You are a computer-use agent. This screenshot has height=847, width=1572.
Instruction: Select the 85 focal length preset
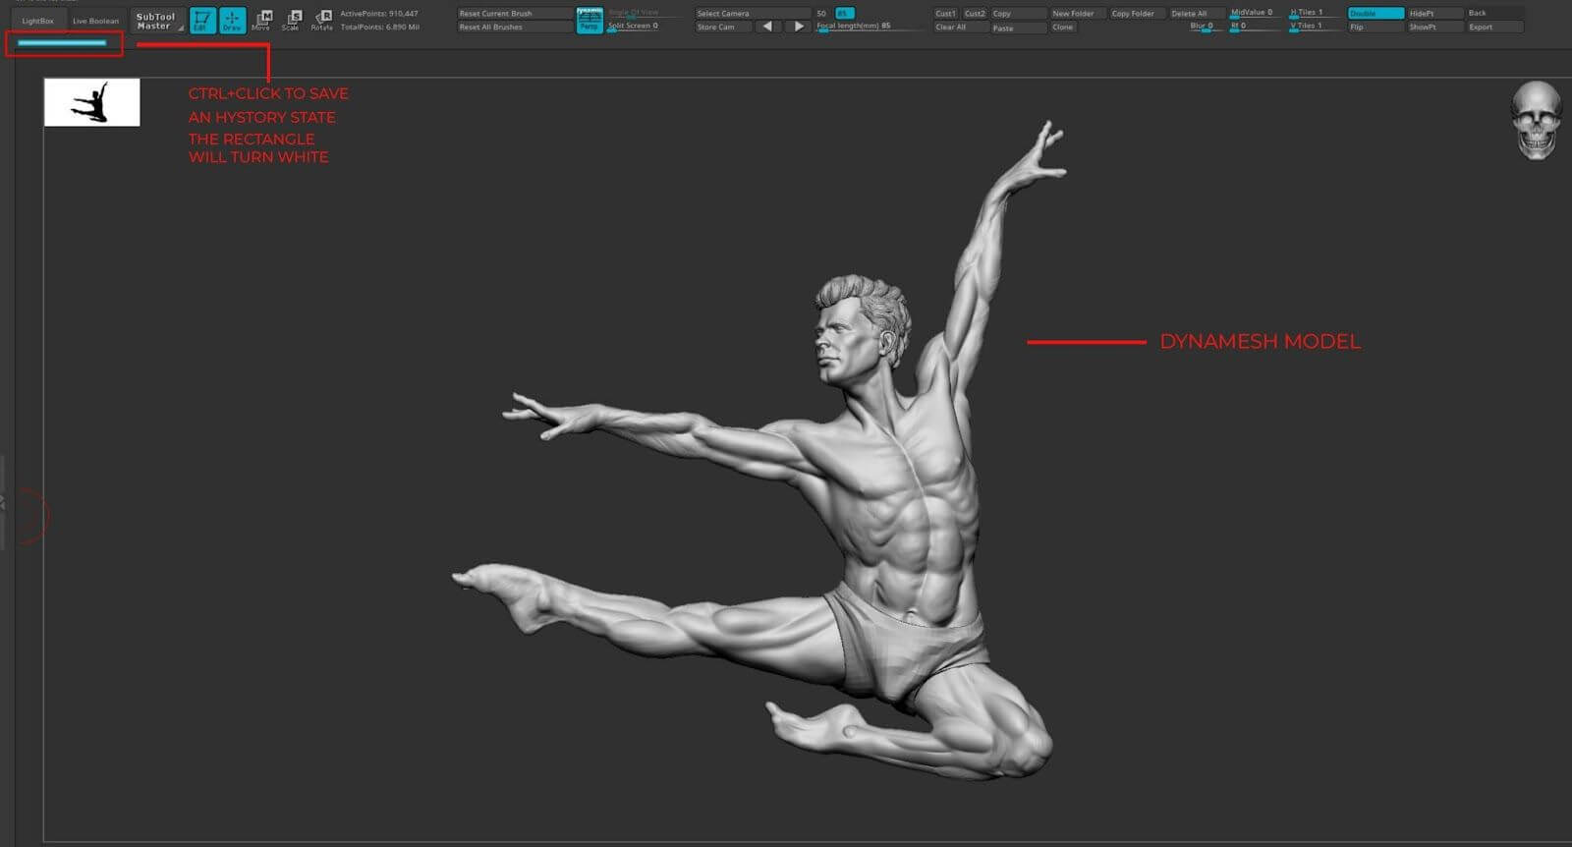pyautogui.click(x=844, y=14)
